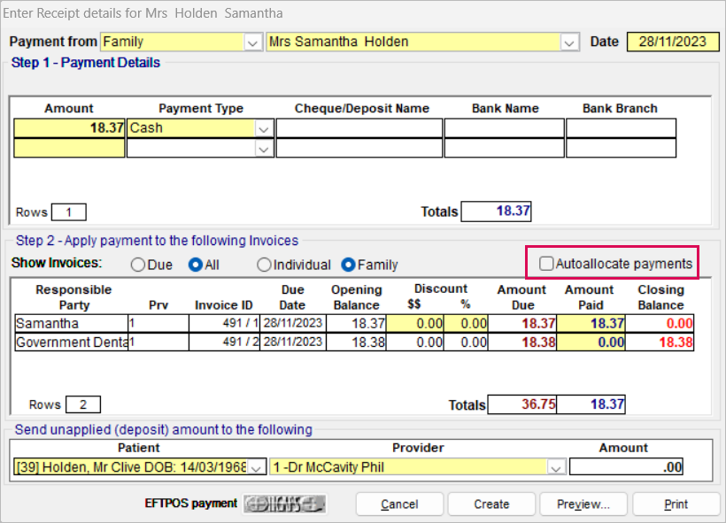Click Samantha's Discount % cell

coord(466,323)
